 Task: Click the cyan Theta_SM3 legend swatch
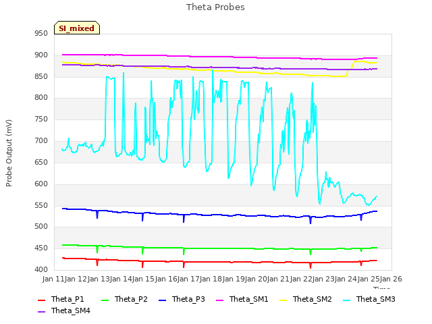coord(346,300)
